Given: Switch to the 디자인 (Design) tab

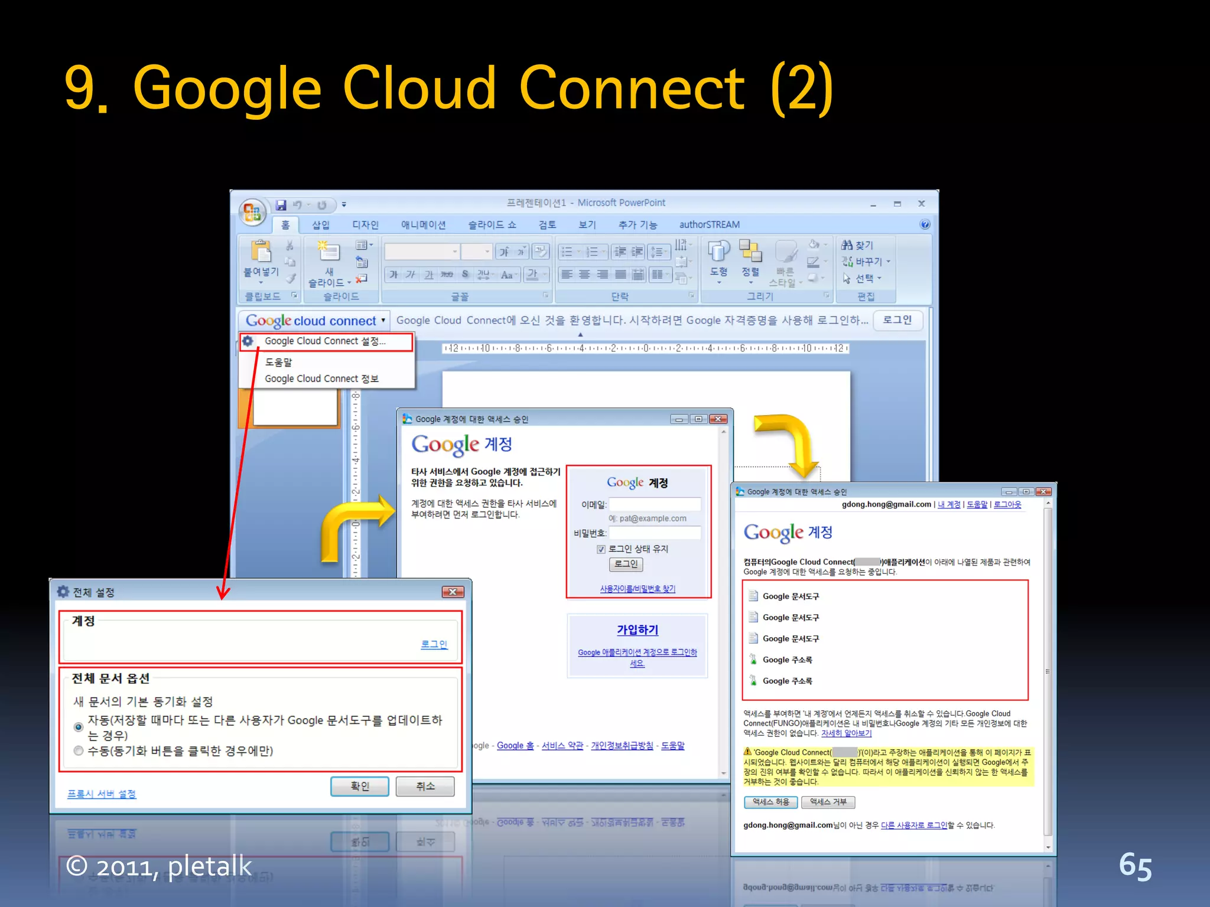Looking at the screenshot, I should coord(365,225).
